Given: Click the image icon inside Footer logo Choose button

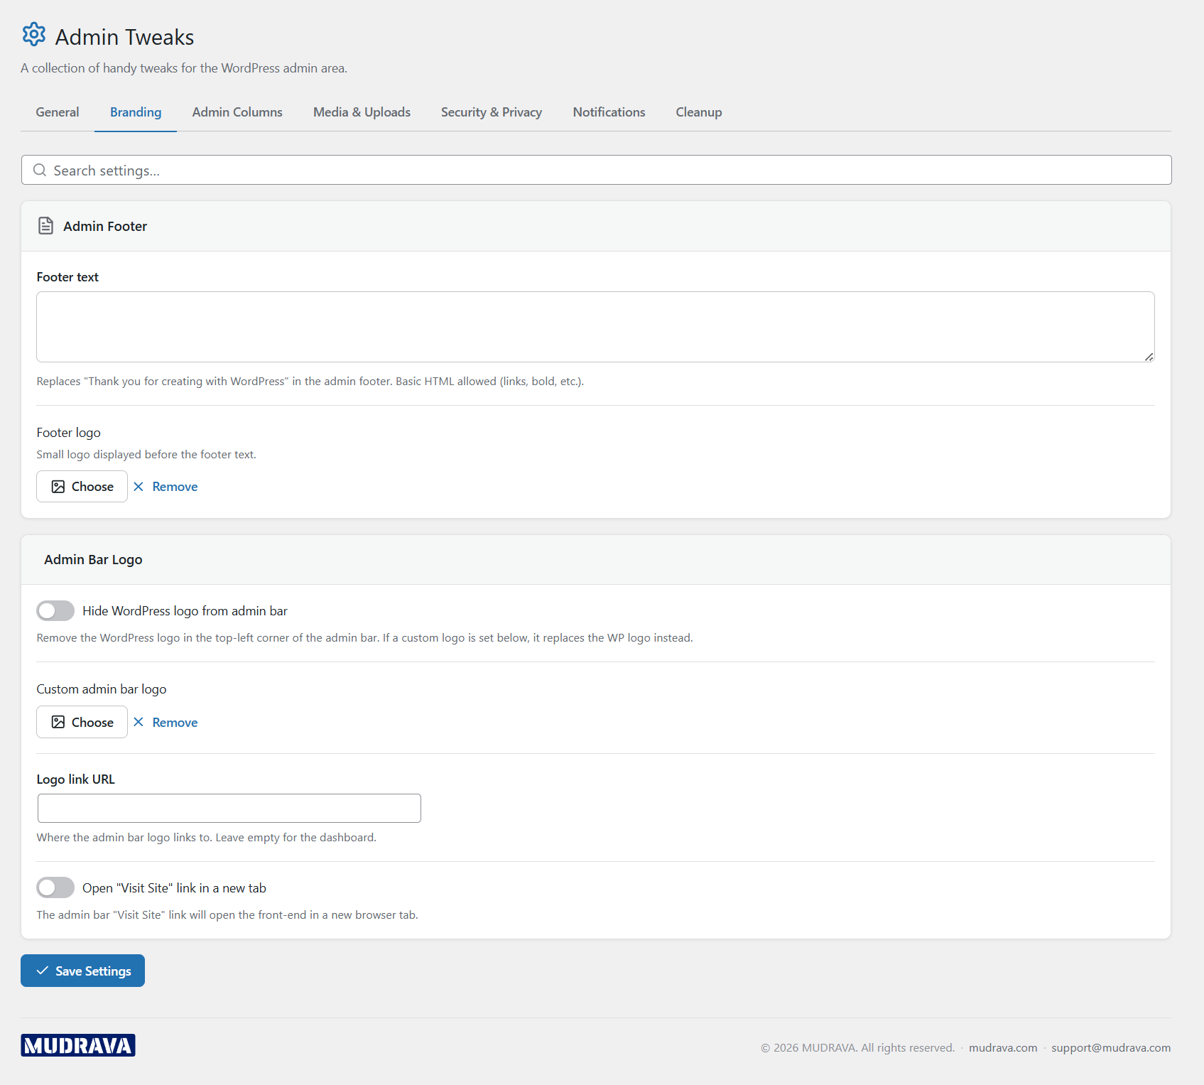Looking at the screenshot, I should coord(59,486).
